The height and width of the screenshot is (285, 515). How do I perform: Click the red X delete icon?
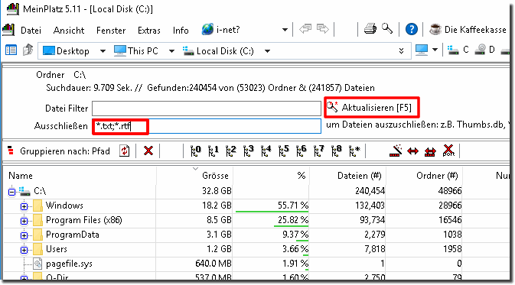(x=148, y=151)
